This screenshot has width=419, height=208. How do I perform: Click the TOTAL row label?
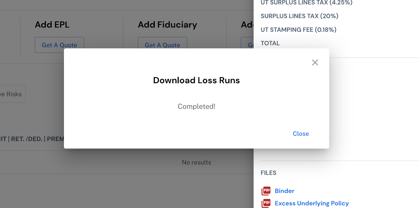[x=270, y=43]
